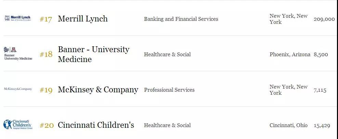Image resolution: width=338 pixels, height=139 pixels.
Task: Select rank number #20
Action: (x=47, y=125)
